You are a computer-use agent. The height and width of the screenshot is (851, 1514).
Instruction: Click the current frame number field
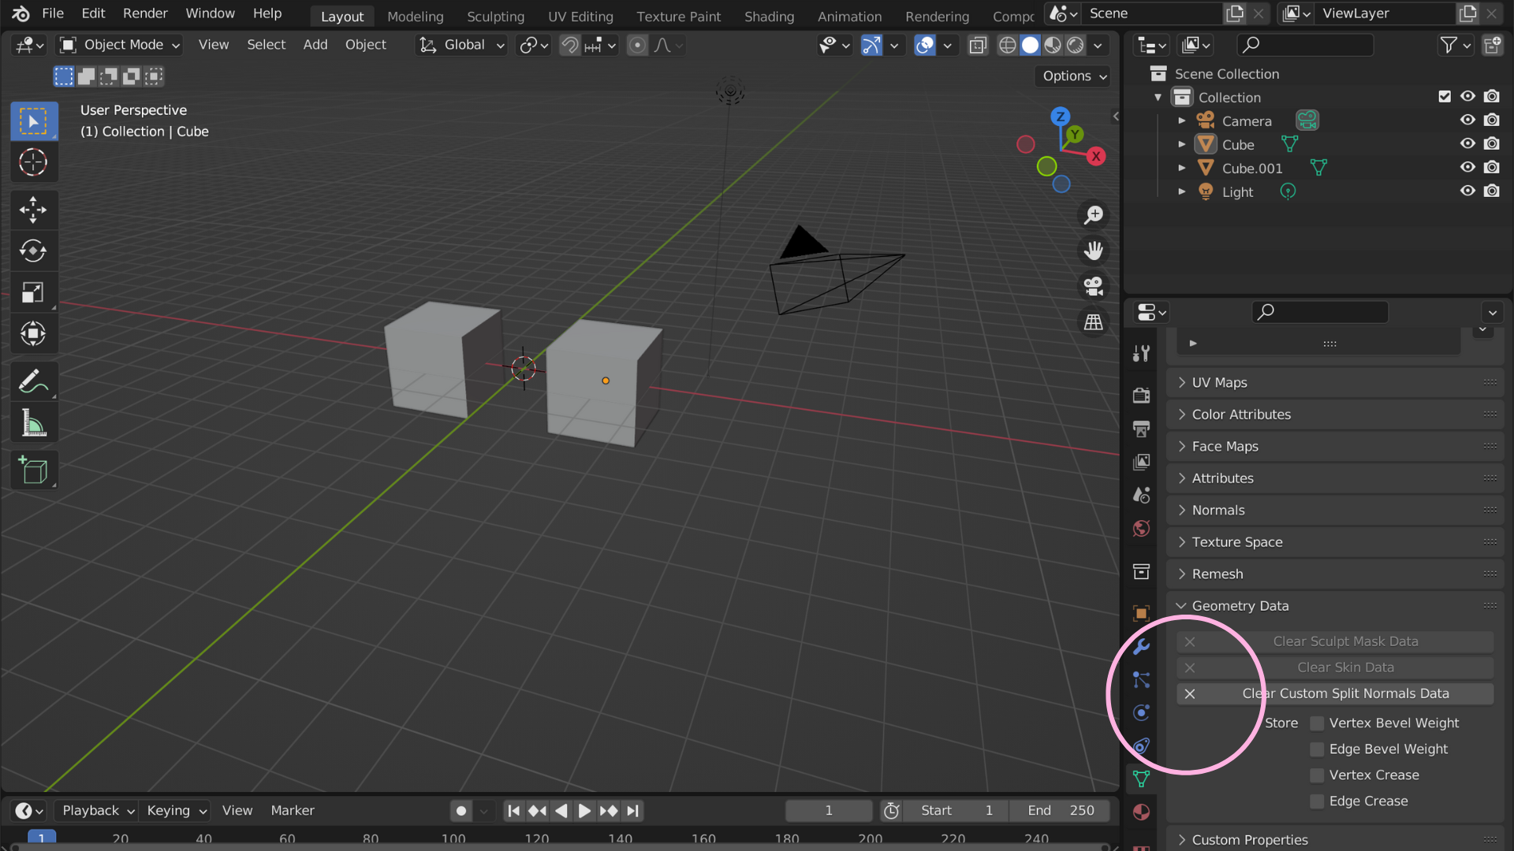[x=828, y=810]
